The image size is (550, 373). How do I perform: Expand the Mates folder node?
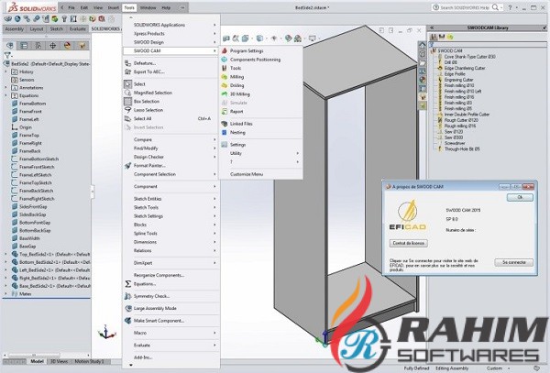(6, 294)
